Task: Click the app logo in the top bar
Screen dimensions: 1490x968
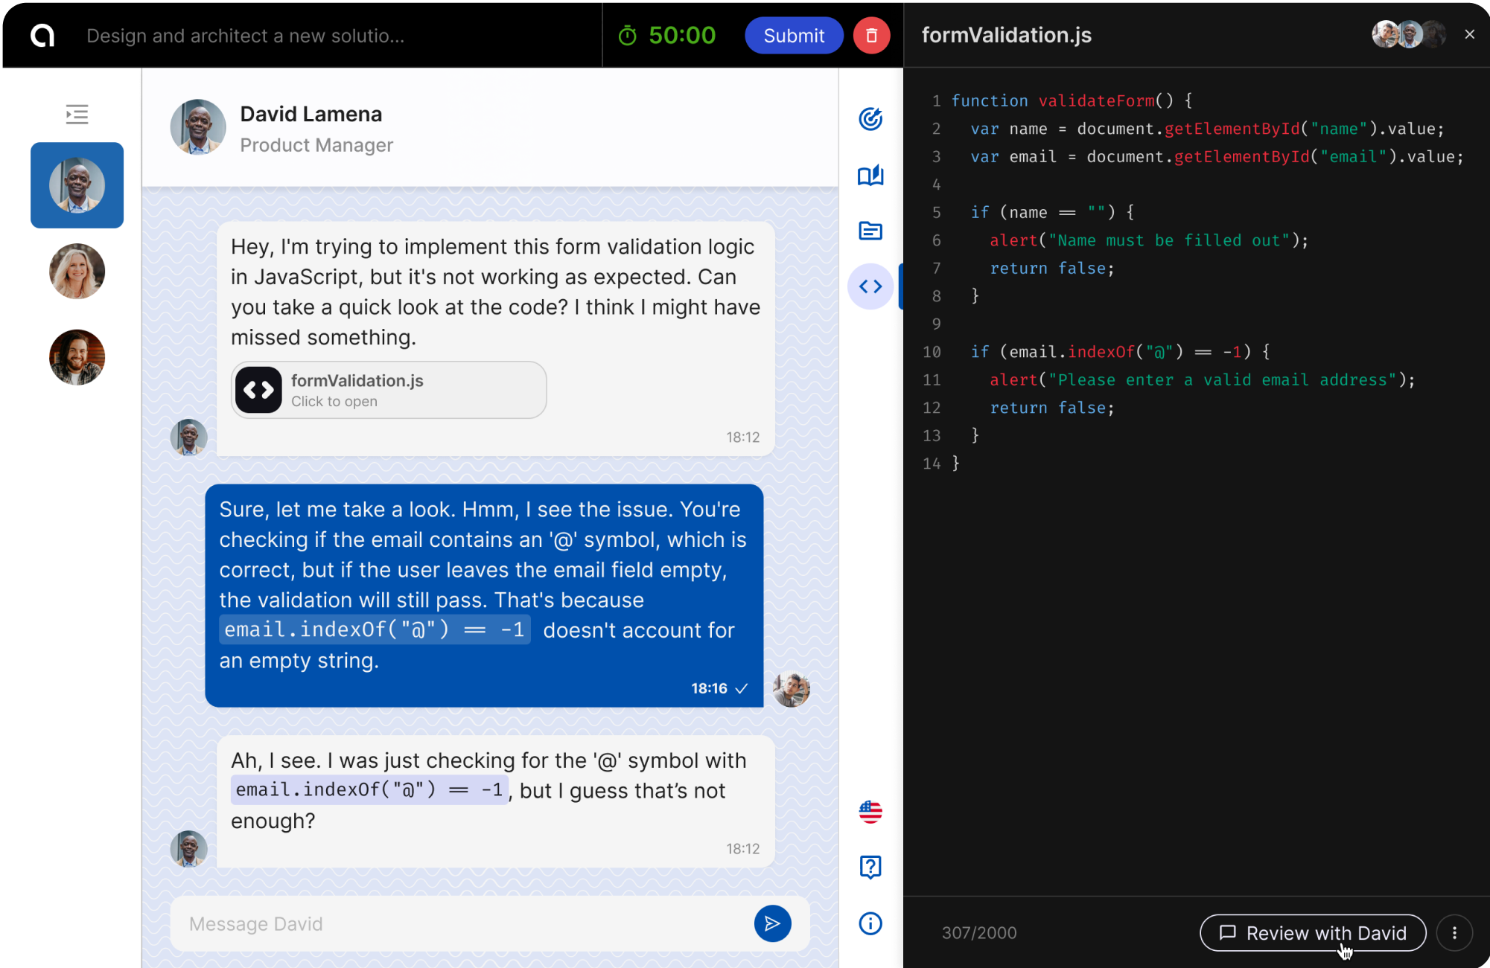Action: 42,35
